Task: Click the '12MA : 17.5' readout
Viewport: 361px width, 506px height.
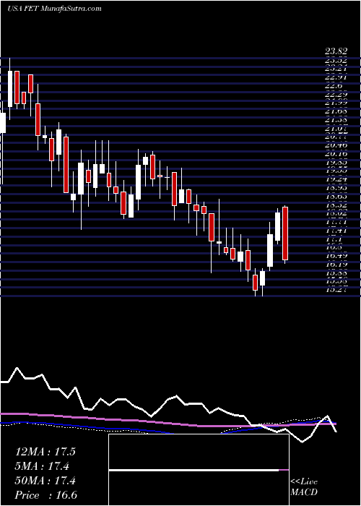Action: [45, 452]
